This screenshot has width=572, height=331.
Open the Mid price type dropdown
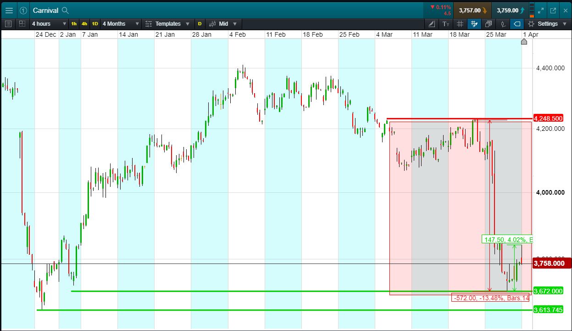(x=222, y=24)
